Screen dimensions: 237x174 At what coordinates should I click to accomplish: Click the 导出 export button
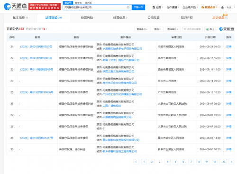[210, 29]
